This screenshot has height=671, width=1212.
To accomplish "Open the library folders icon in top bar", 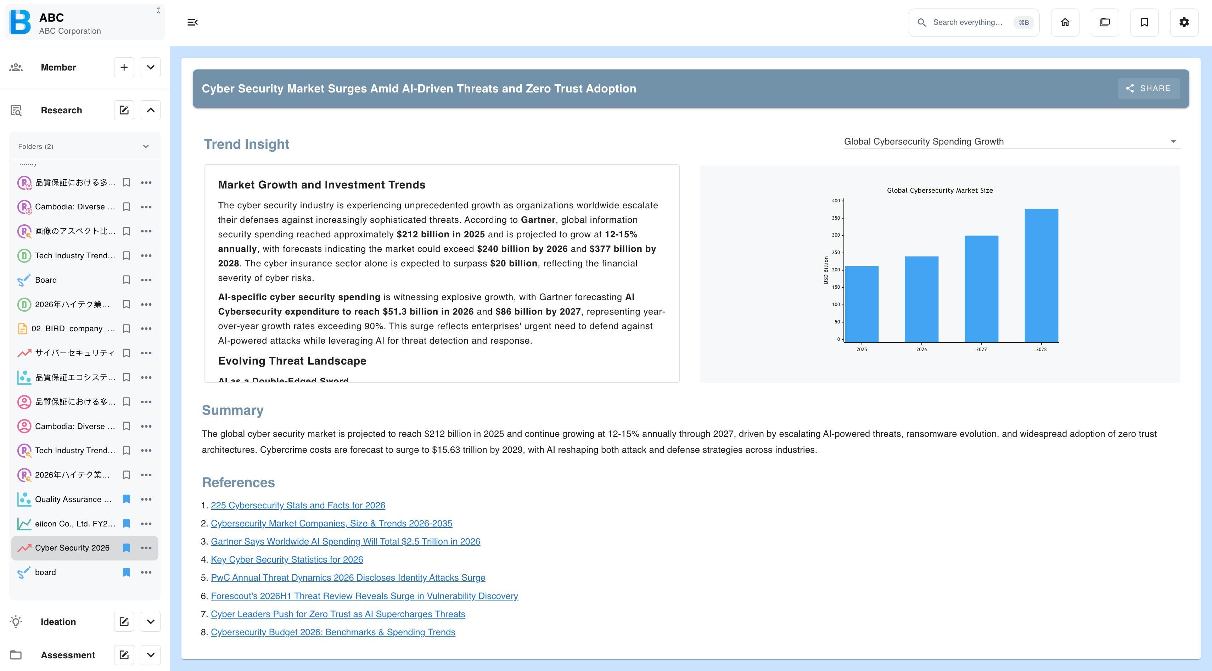I will 1105,22.
